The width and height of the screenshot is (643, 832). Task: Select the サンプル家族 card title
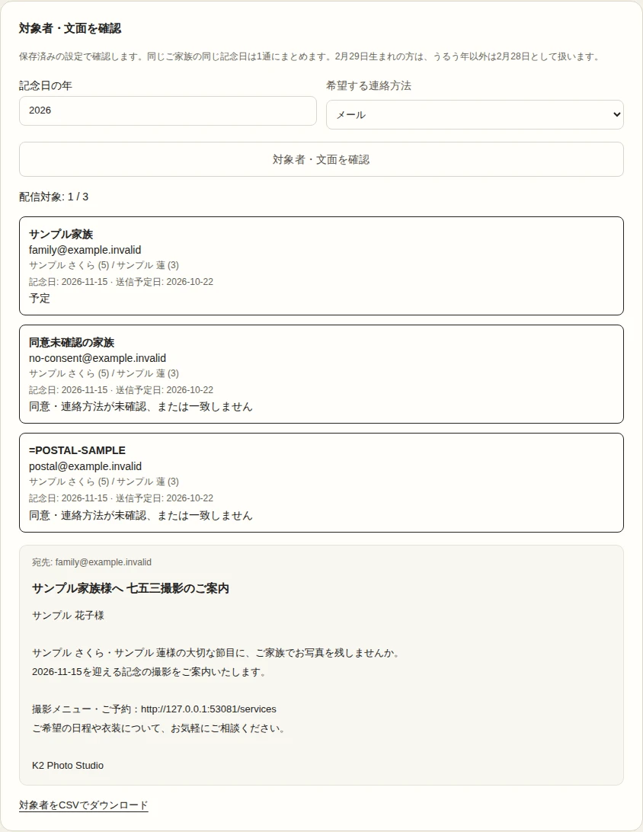pos(61,234)
